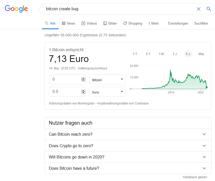Click into the search box text
Screen dimensions: 215x181
62,9
